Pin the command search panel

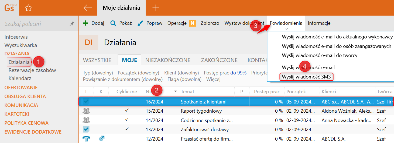coord(72,24)
